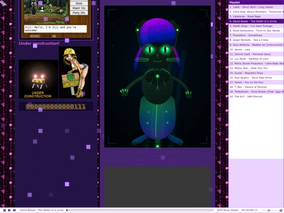The width and height of the screenshot is (284, 213).
Task: Click the Playlist header
Action: (256, 2)
